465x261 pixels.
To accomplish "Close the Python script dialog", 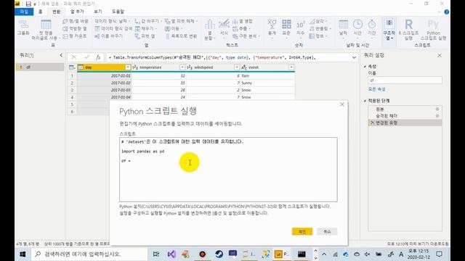I will [342, 104].
